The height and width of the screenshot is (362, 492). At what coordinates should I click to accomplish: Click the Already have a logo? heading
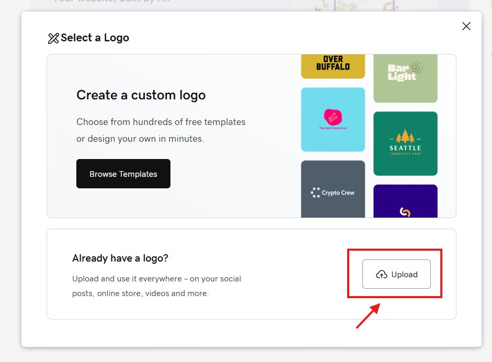[120, 258]
